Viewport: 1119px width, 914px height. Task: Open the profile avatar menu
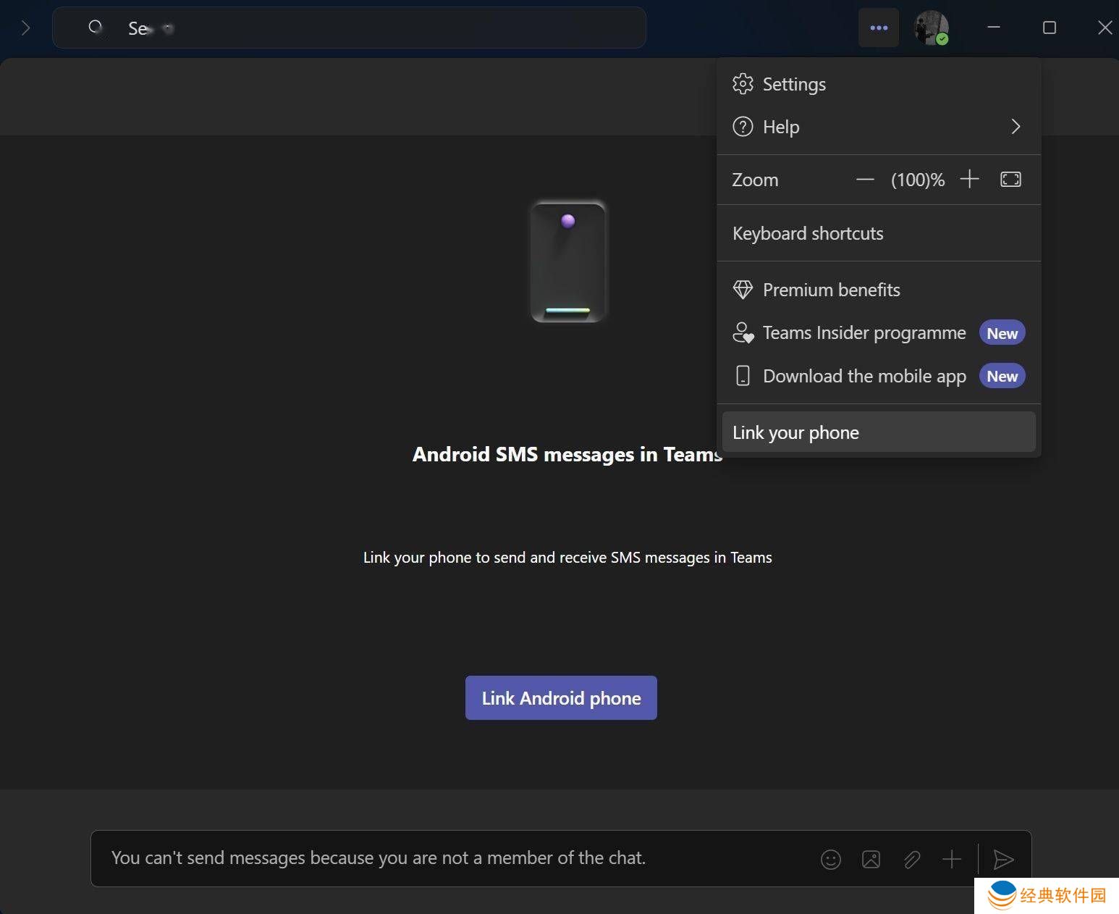tap(932, 28)
